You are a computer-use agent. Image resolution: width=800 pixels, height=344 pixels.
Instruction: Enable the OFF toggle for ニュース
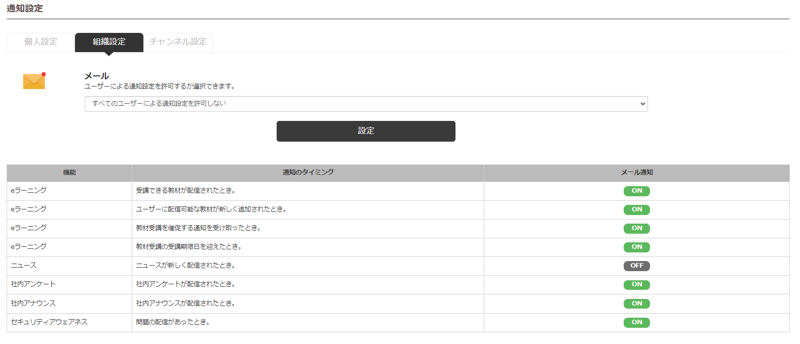(636, 266)
